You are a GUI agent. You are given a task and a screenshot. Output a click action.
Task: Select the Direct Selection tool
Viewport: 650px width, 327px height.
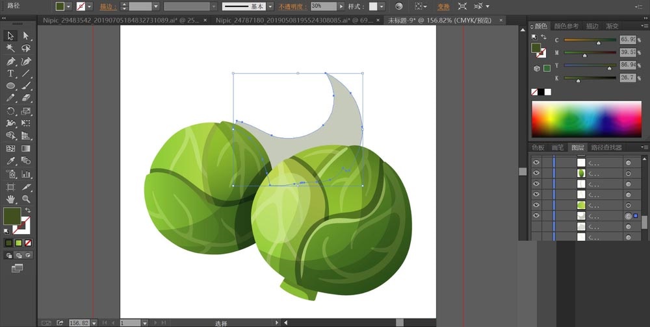(26, 36)
